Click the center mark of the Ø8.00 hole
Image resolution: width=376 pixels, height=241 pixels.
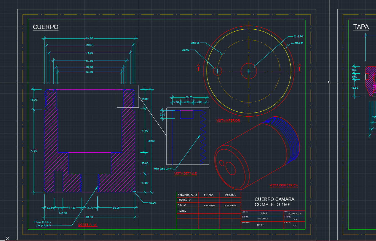pyautogui.click(x=218, y=71)
